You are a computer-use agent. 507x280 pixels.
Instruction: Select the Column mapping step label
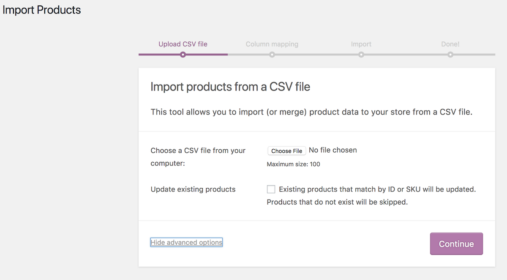(x=272, y=44)
